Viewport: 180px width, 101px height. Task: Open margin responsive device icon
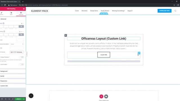point(22,24)
